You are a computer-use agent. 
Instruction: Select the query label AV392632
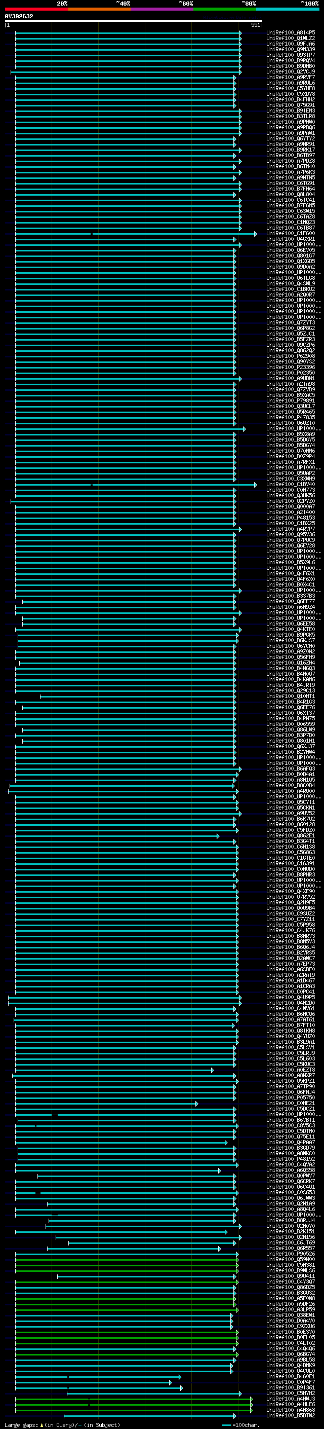click(19, 16)
